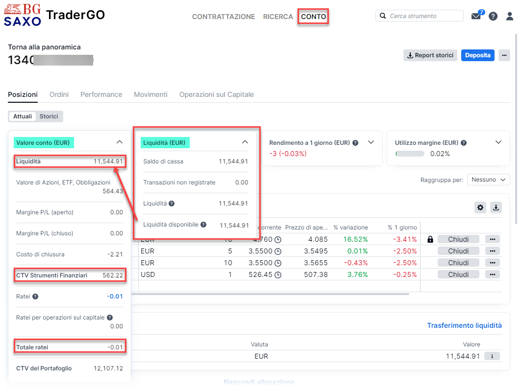Click the BG Saxo TraderGO logo
Viewport: 522px width, 388px height.
tap(54, 15)
